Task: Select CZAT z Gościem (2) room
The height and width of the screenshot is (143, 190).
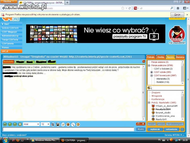Action: point(163,69)
